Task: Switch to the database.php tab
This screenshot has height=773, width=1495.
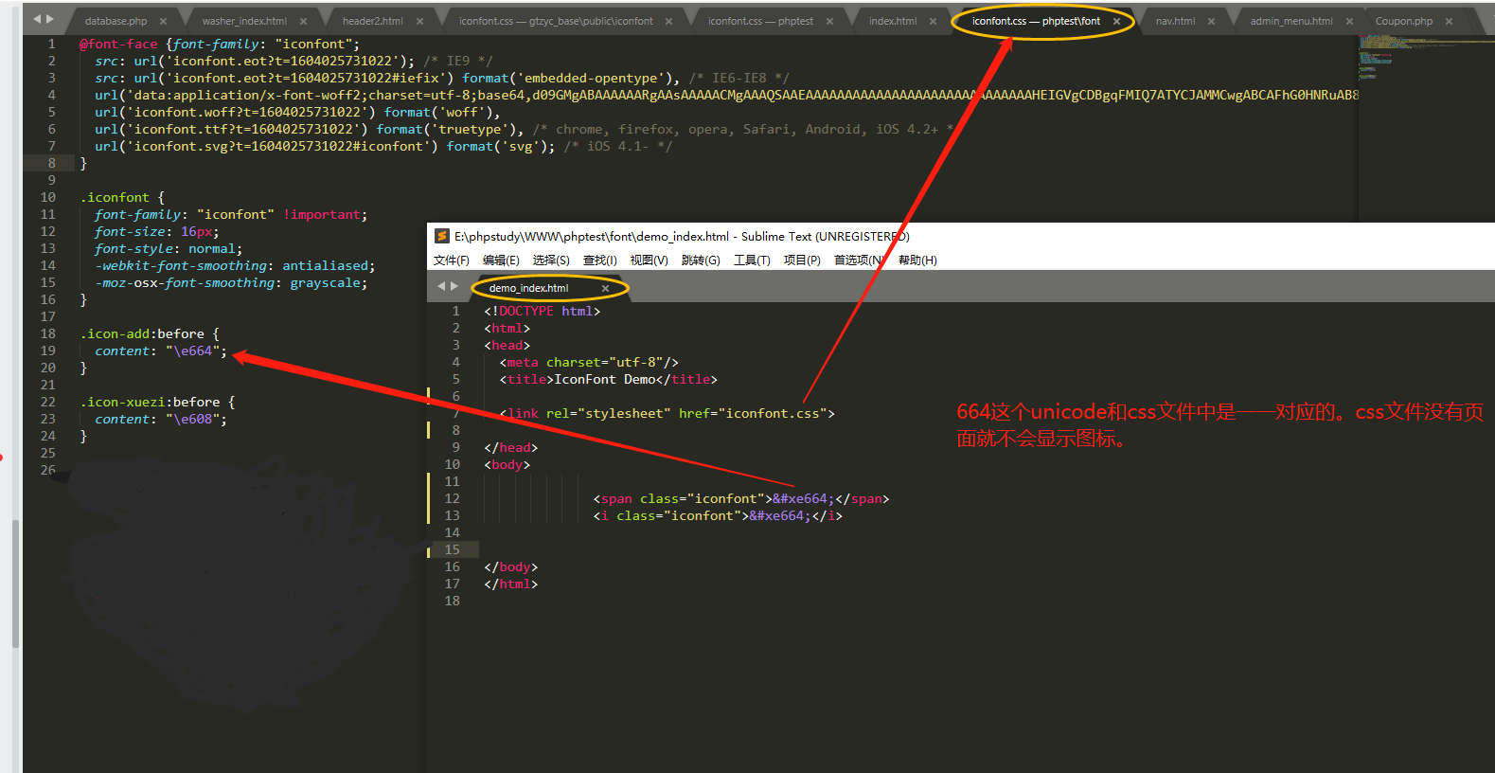Action: (x=116, y=21)
